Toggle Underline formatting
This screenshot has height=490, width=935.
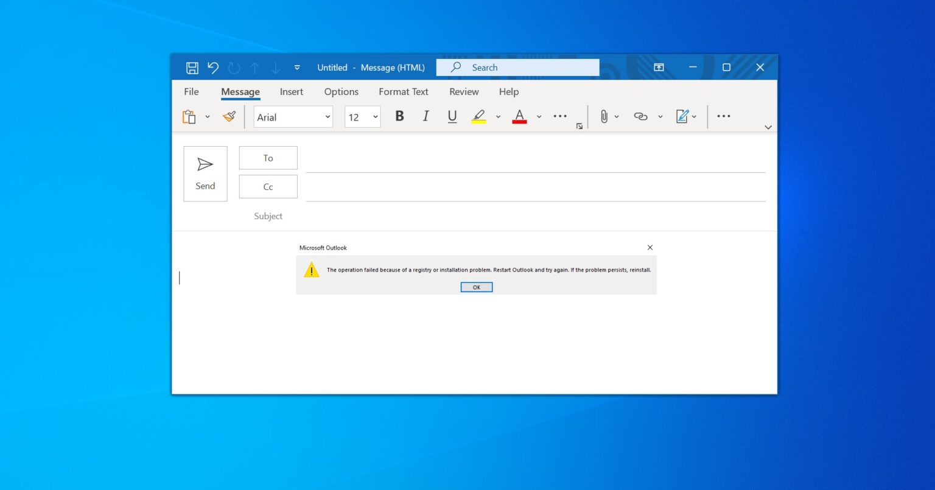pyautogui.click(x=452, y=116)
